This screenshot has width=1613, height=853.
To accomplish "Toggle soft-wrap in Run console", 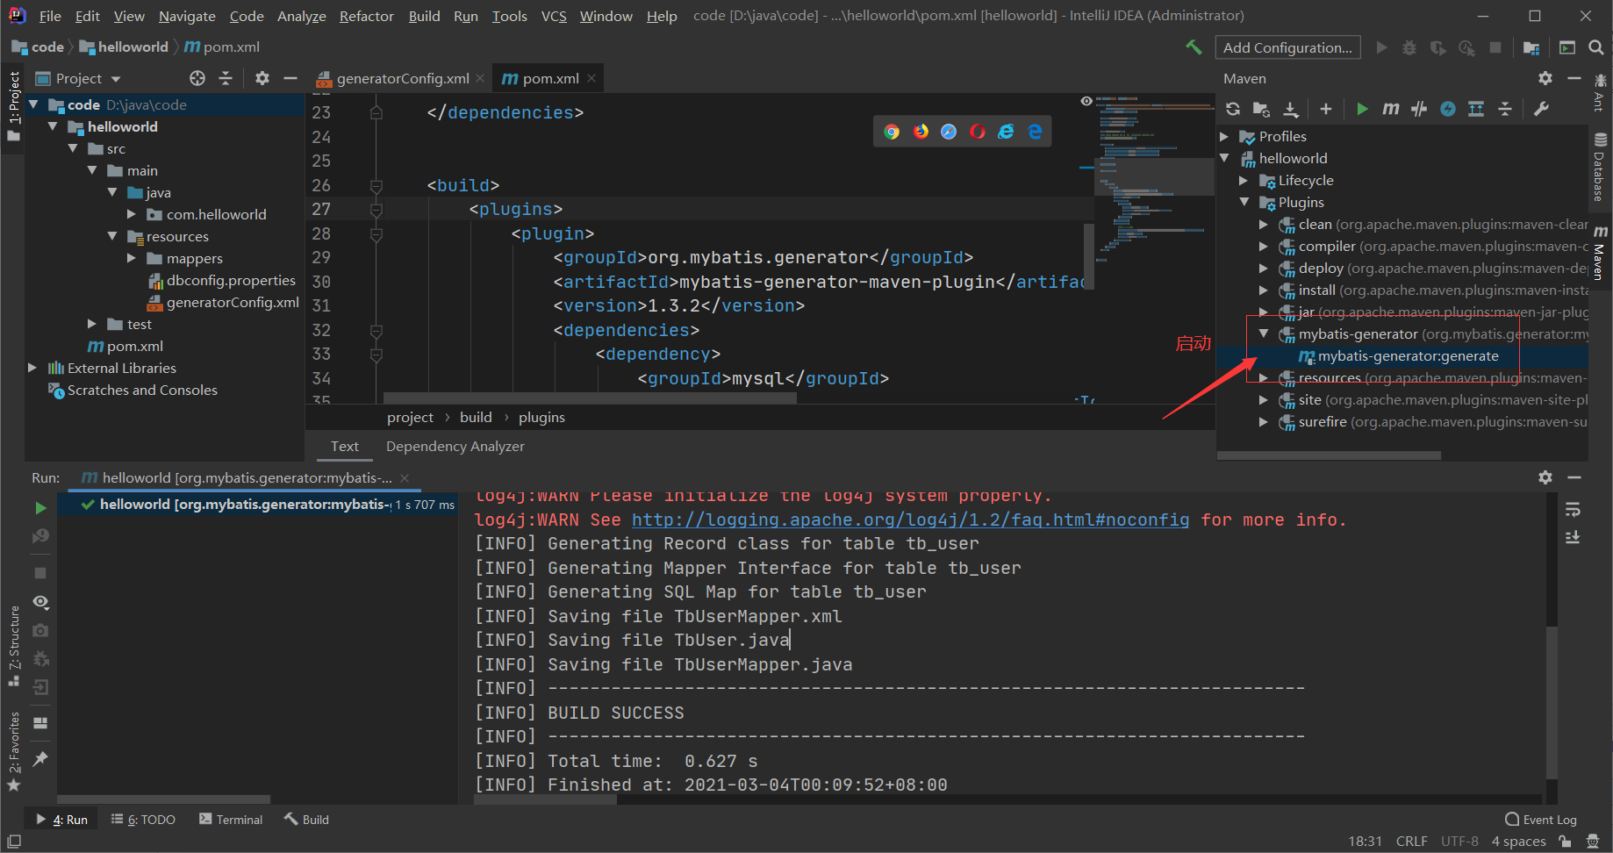I will point(1573,510).
